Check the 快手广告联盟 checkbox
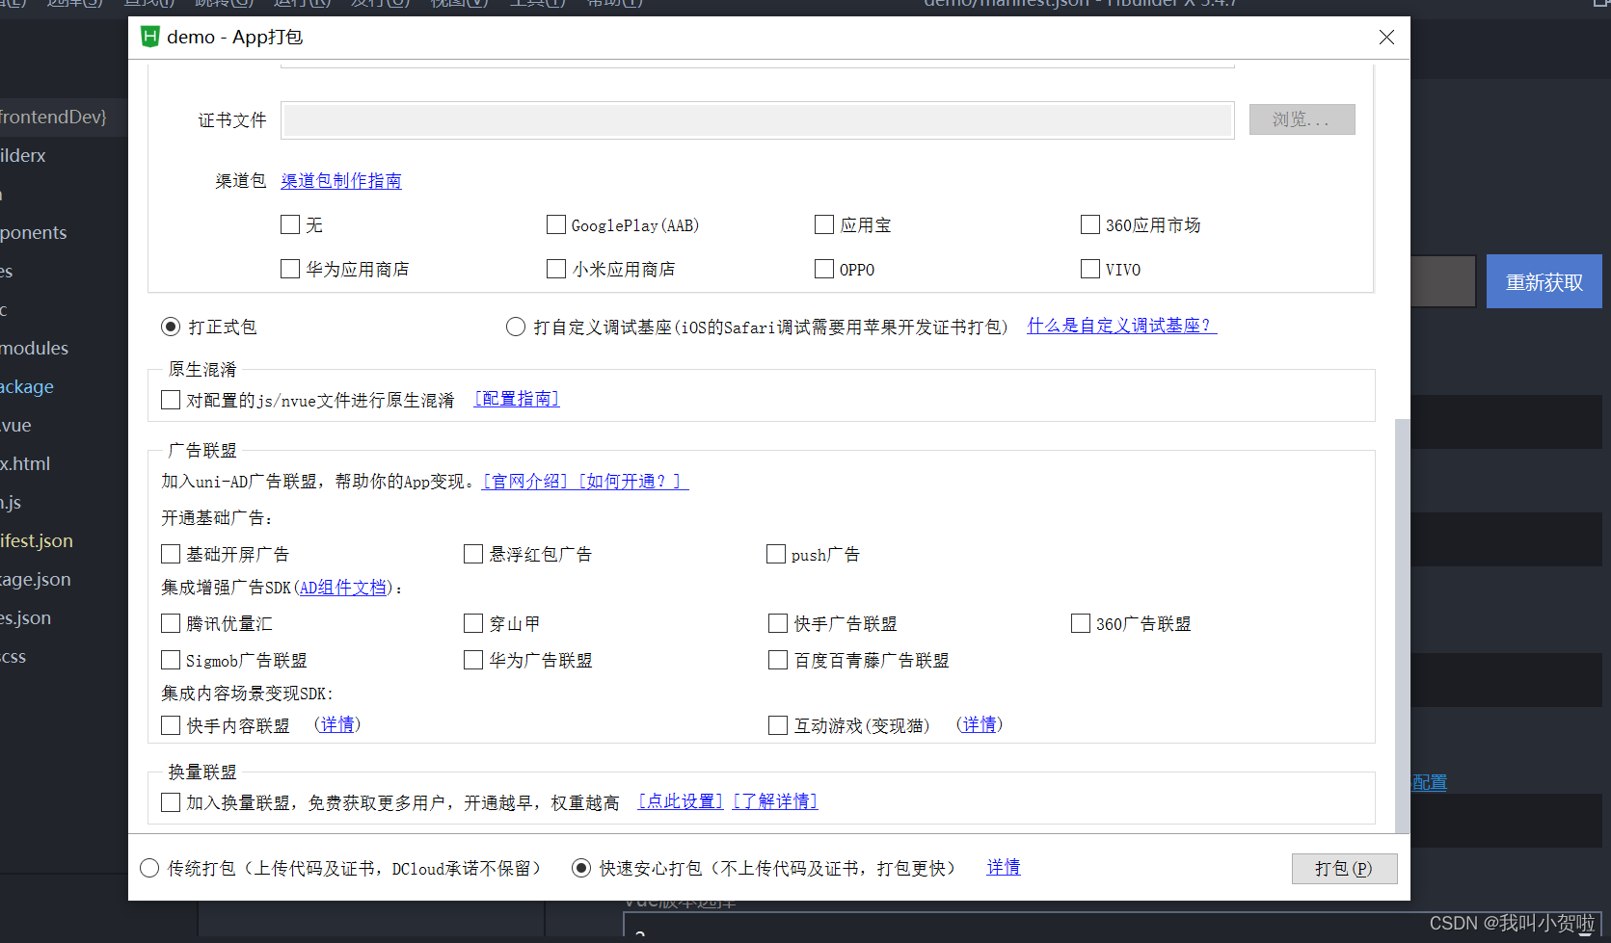1611x943 pixels. (778, 623)
